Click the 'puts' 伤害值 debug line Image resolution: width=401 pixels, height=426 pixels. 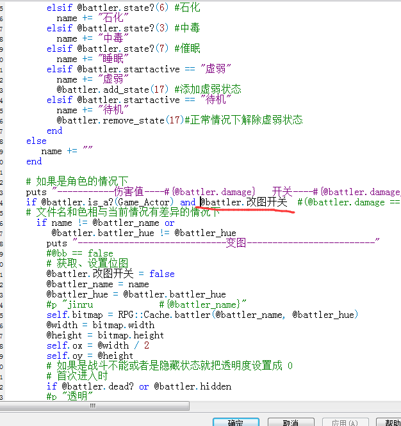click(213, 192)
